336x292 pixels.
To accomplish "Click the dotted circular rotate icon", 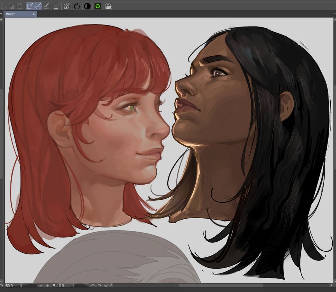I will 77,6.
